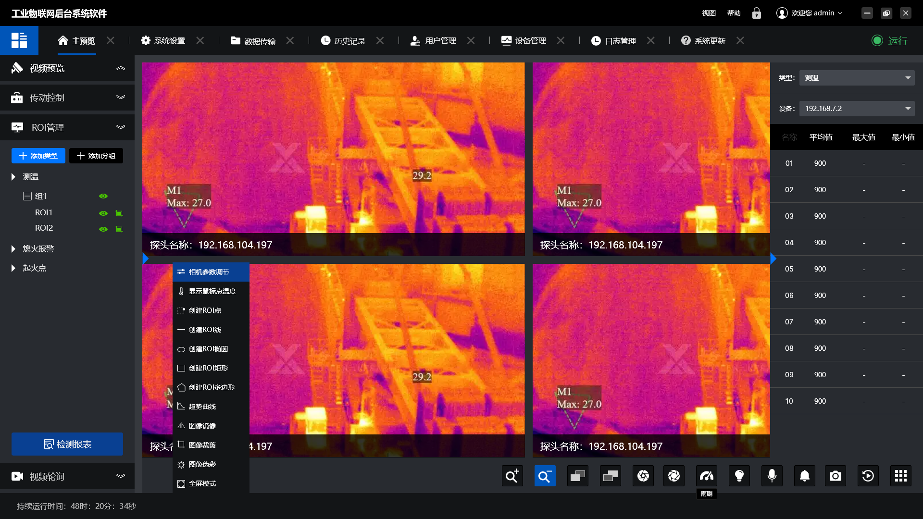
Task: Click the light bulb icon
Action: pos(739,476)
